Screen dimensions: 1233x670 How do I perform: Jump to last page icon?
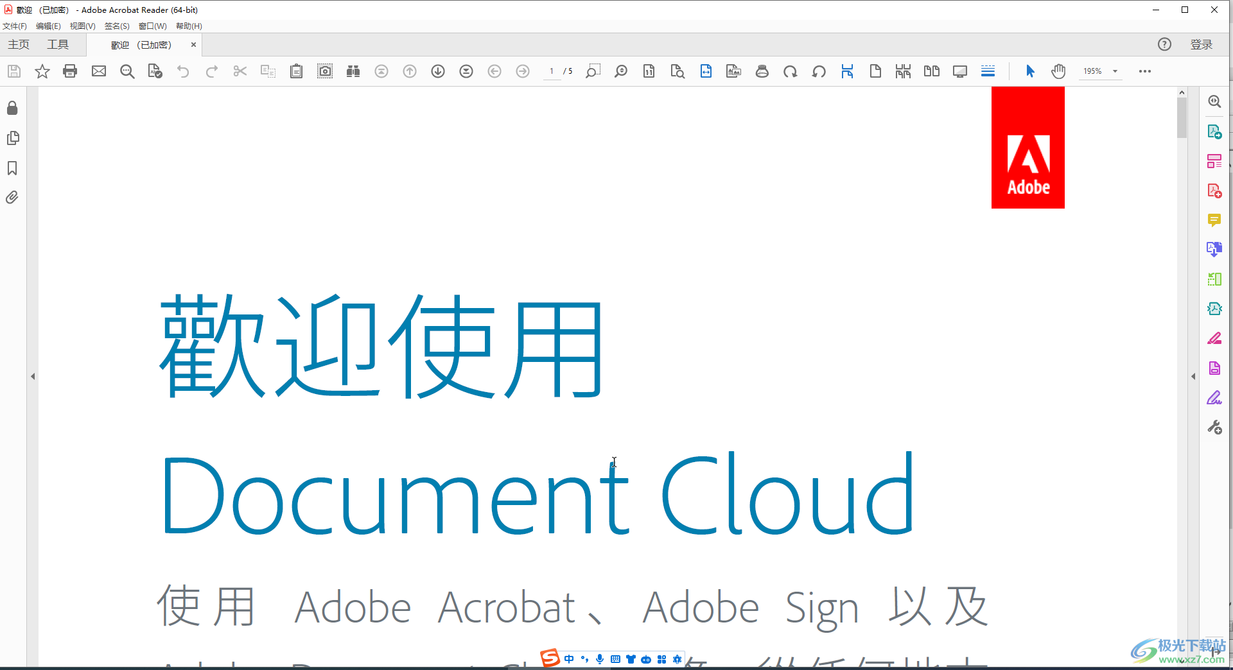pyautogui.click(x=466, y=71)
